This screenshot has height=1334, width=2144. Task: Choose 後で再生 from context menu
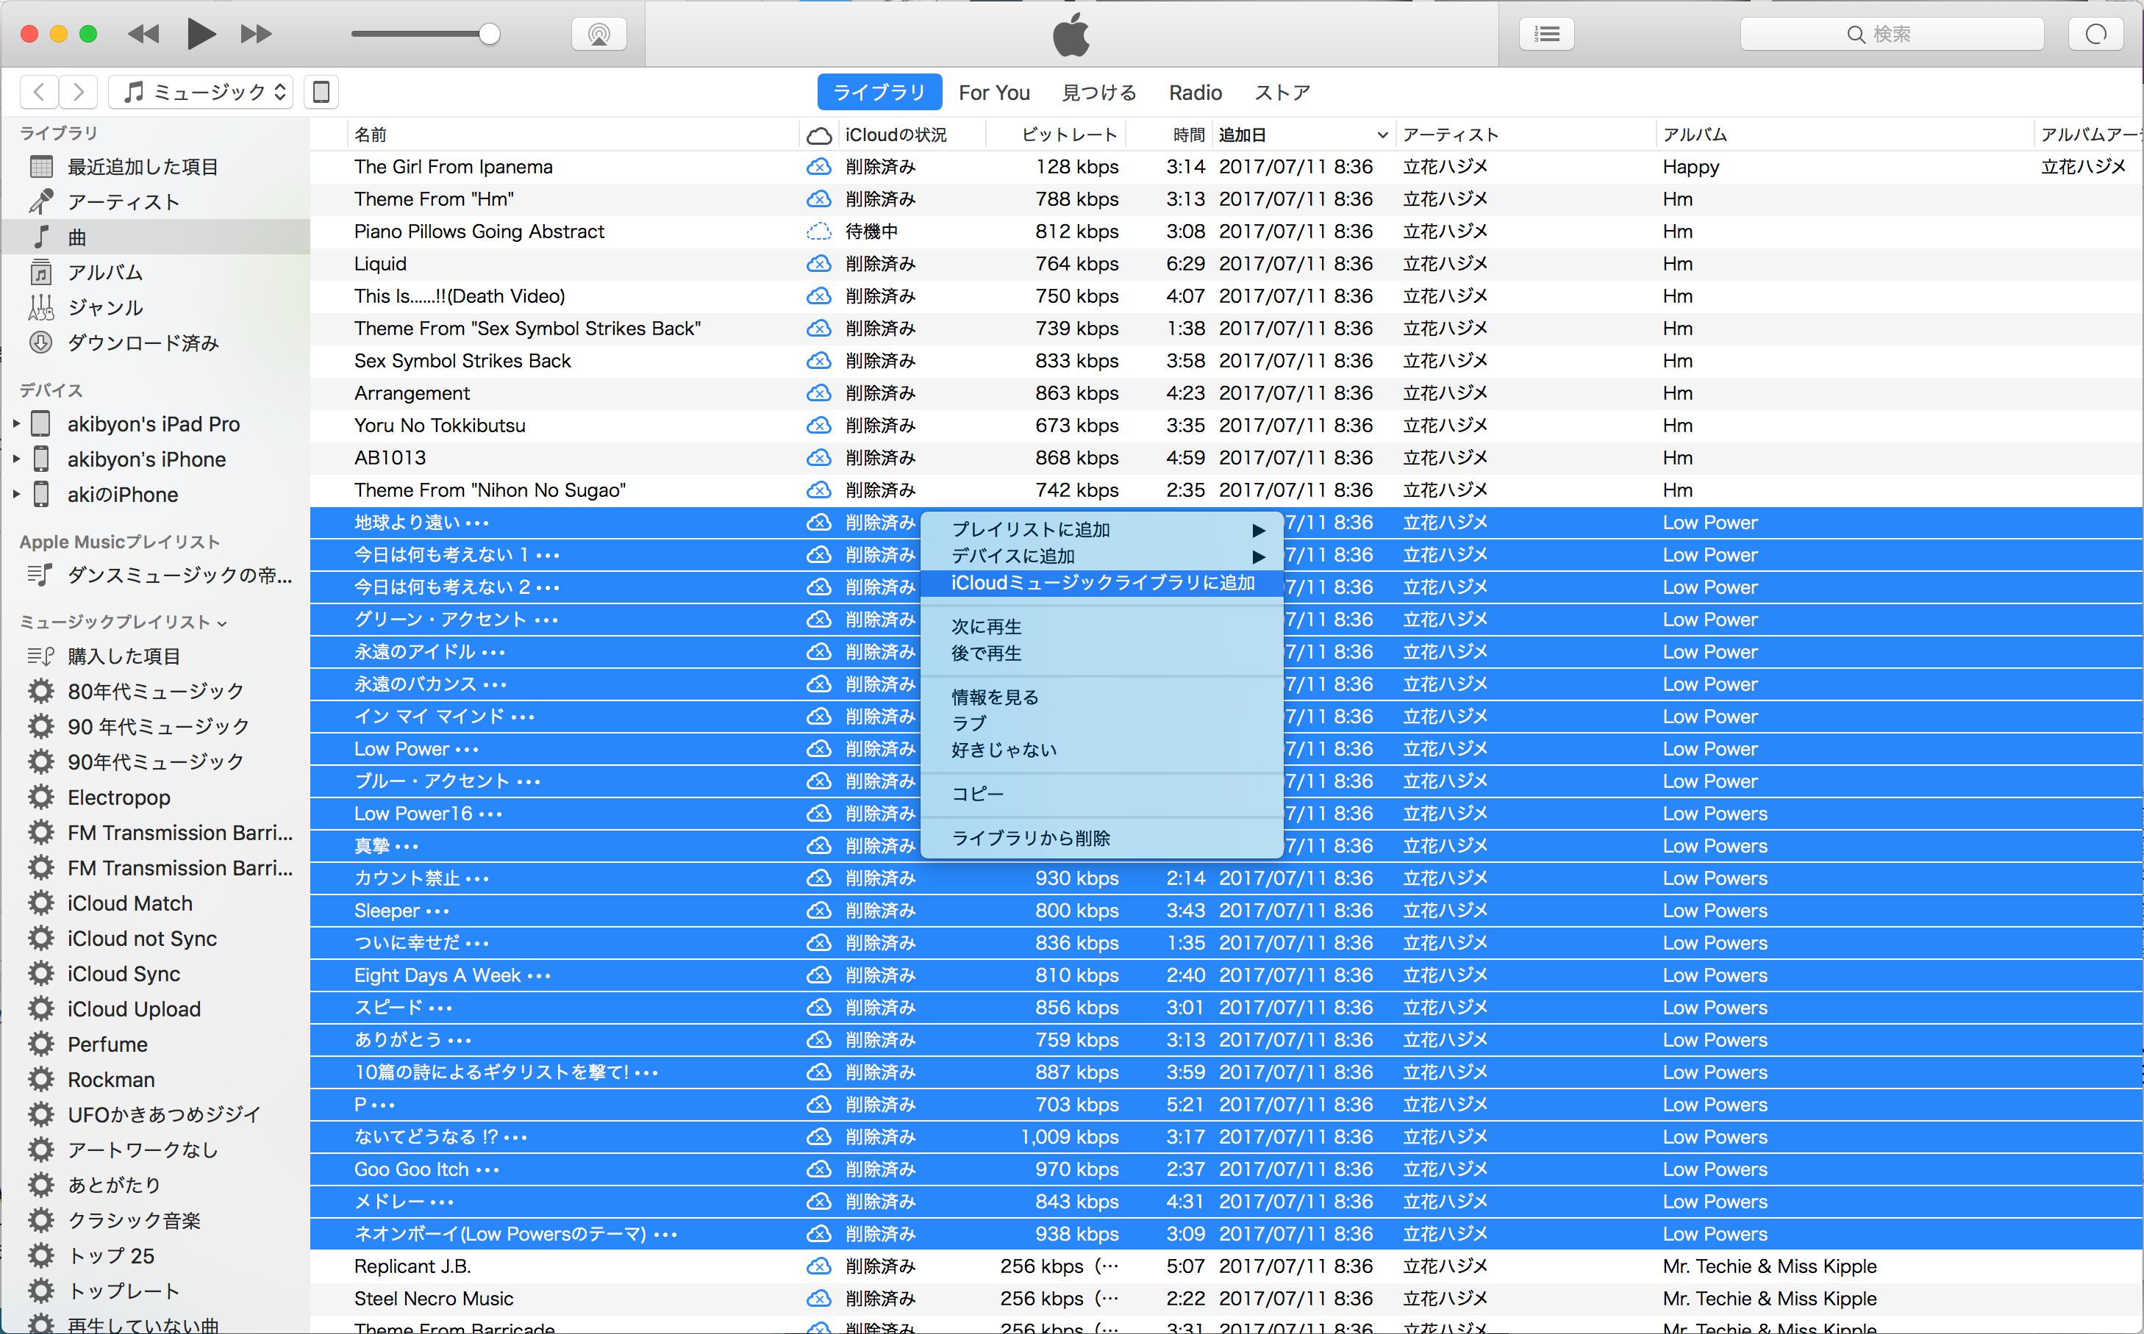pos(1101,653)
